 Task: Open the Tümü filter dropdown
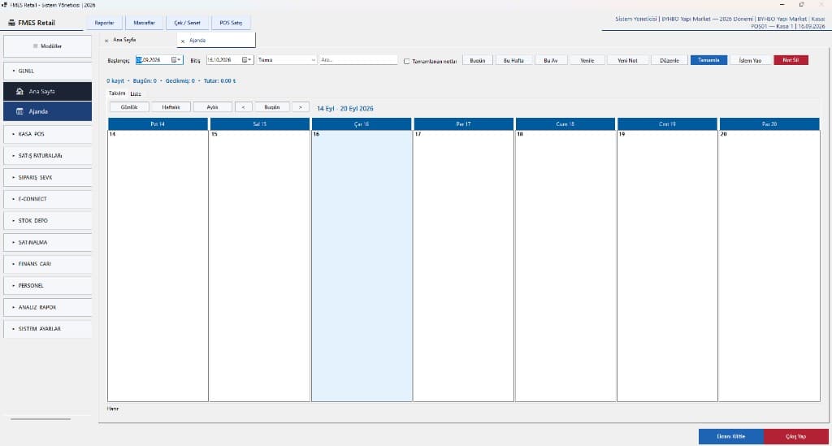tap(287, 60)
